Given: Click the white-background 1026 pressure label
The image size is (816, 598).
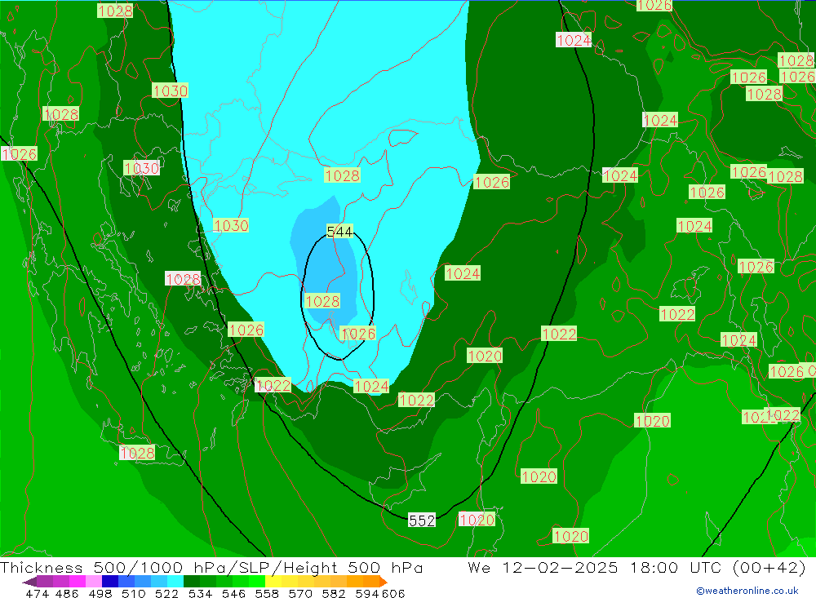Looking at the screenshot, I should click(x=20, y=154).
